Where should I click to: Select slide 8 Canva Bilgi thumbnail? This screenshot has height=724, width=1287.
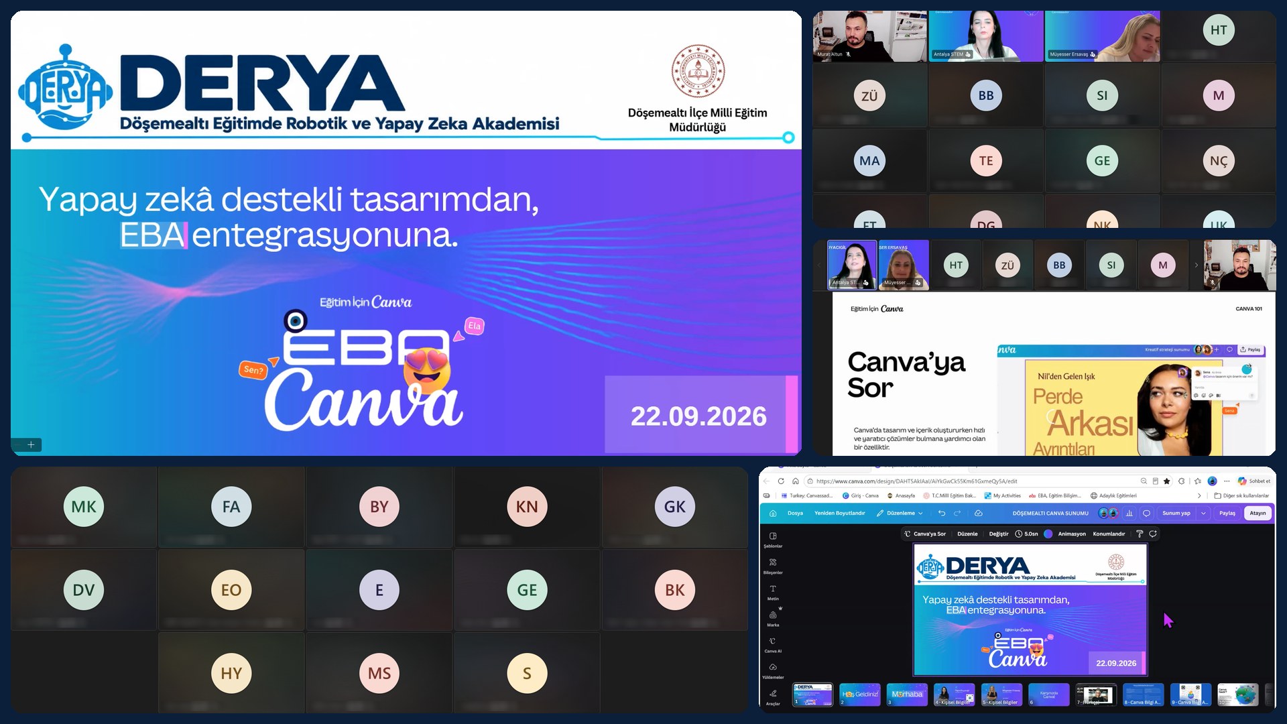1144,695
